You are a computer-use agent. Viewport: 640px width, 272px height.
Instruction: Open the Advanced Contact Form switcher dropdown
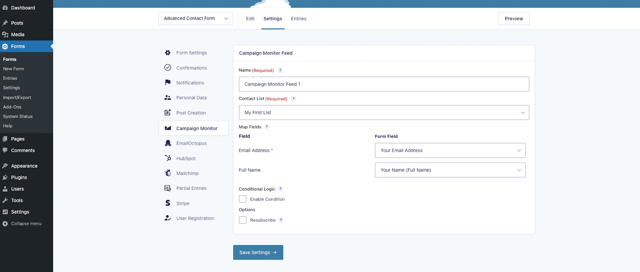[x=196, y=19]
